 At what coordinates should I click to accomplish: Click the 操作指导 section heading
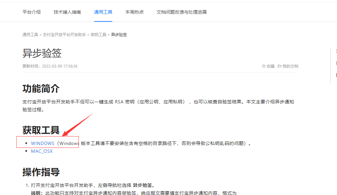(x=41, y=172)
